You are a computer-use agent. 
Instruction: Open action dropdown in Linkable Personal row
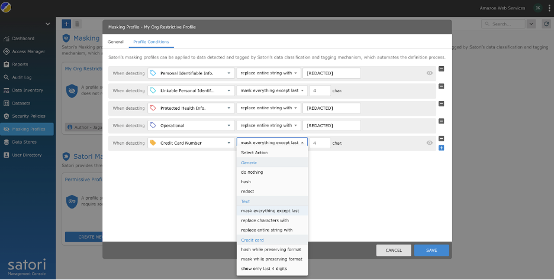click(272, 90)
